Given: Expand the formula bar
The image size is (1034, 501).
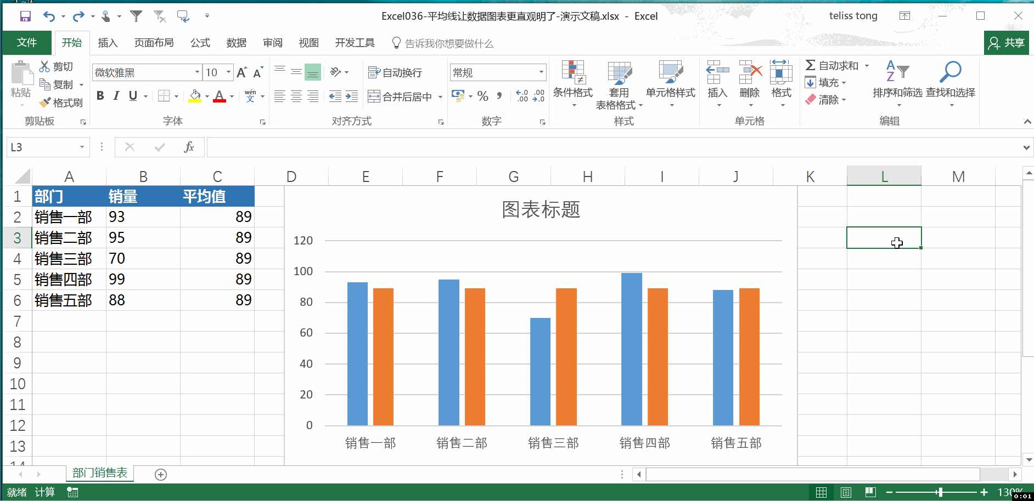Looking at the screenshot, I should (1026, 147).
